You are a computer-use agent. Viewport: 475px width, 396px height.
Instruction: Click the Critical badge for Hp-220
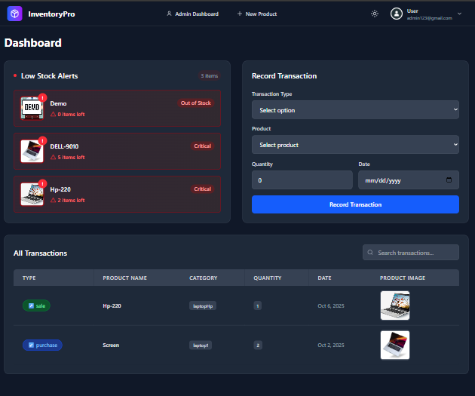(x=202, y=189)
